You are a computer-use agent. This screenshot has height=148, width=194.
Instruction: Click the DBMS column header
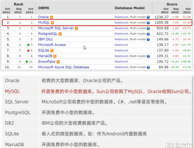(44, 8)
